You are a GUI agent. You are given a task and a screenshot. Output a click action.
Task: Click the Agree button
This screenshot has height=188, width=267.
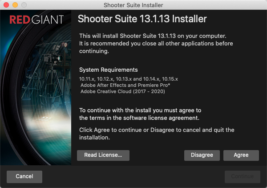[241, 155]
